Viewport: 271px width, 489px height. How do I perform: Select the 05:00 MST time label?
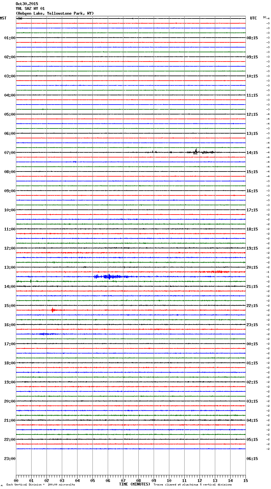pos(10,114)
